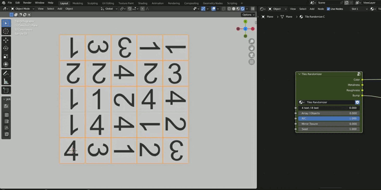Toggle solid shading mode

coord(234,9)
